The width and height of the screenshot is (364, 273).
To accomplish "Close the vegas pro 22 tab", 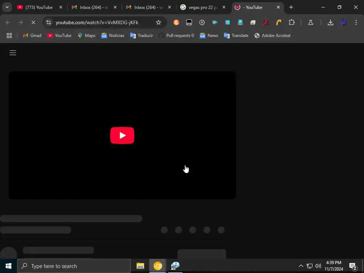I will [x=224, y=7].
